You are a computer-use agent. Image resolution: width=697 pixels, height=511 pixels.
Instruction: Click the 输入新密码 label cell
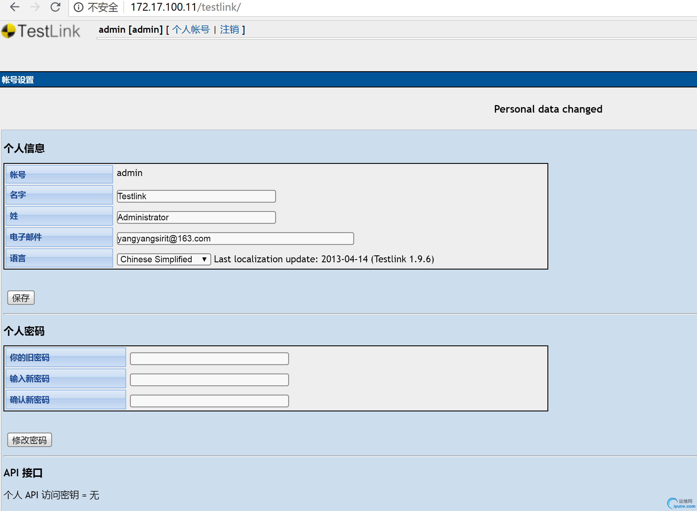tap(66, 379)
